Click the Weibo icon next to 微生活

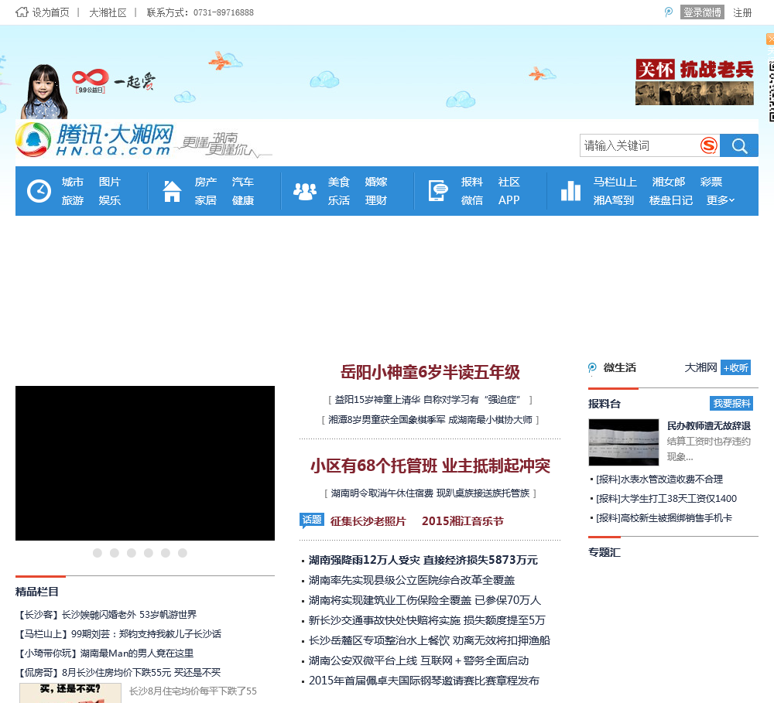(x=592, y=368)
